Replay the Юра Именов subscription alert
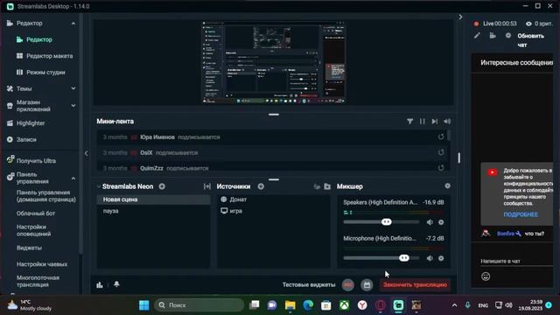This screenshot has width=560, height=315. click(441, 136)
